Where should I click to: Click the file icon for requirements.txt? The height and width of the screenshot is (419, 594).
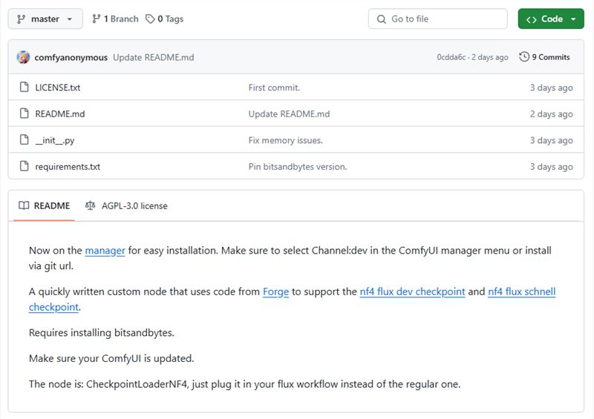click(x=25, y=166)
